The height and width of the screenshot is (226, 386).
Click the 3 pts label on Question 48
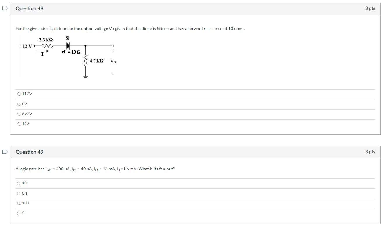(370, 8)
